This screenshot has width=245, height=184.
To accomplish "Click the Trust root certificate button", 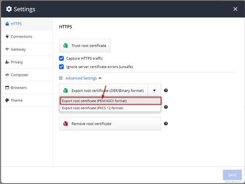I will point(84,46).
